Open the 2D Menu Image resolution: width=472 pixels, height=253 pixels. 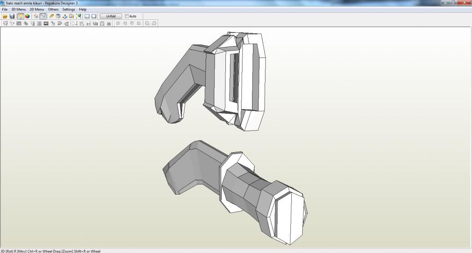point(37,9)
